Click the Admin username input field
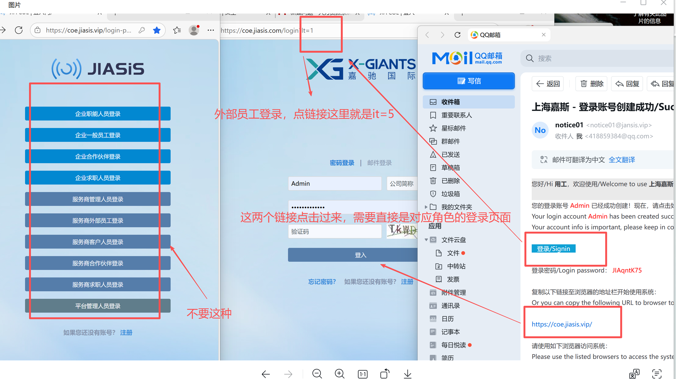Screen dimensions: 676x379 point(334,184)
